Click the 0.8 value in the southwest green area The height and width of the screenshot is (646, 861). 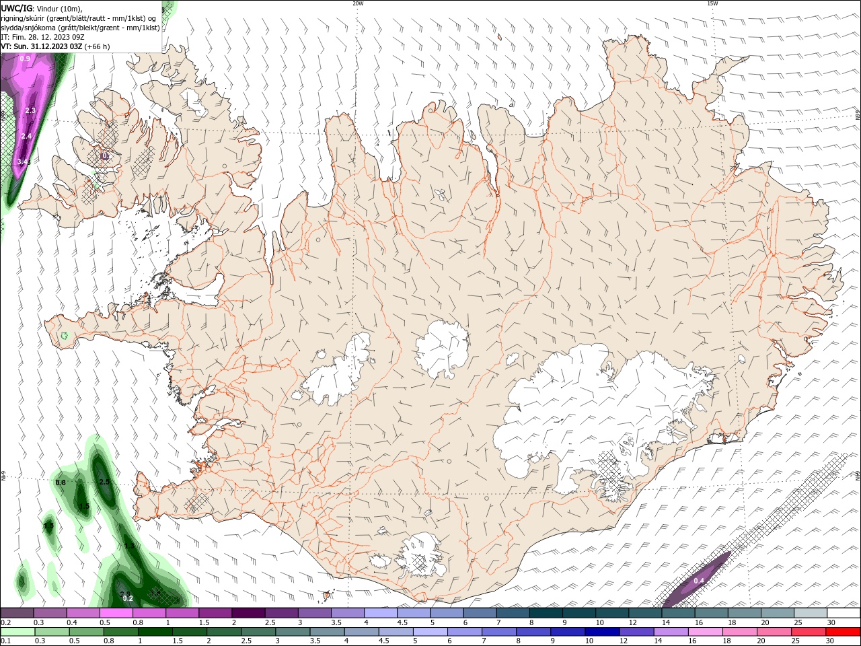coord(61,482)
